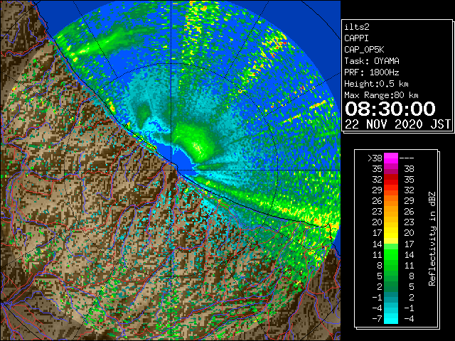Click the 'Reflectivity in dBZ' legend title
The height and width of the screenshot is (341, 455).
pos(432,239)
